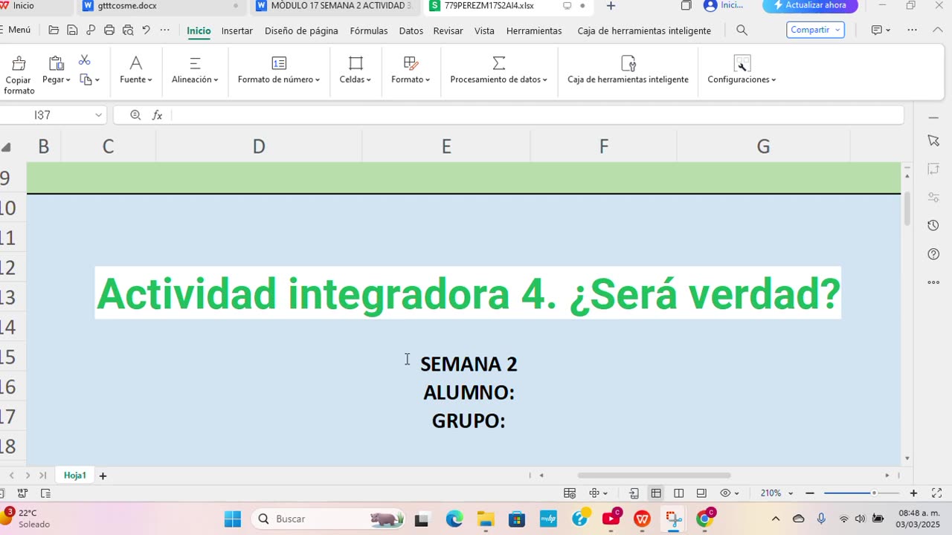Open the Herramientas tab
The height and width of the screenshot is (535, 952).
click(x=534, y=30)
